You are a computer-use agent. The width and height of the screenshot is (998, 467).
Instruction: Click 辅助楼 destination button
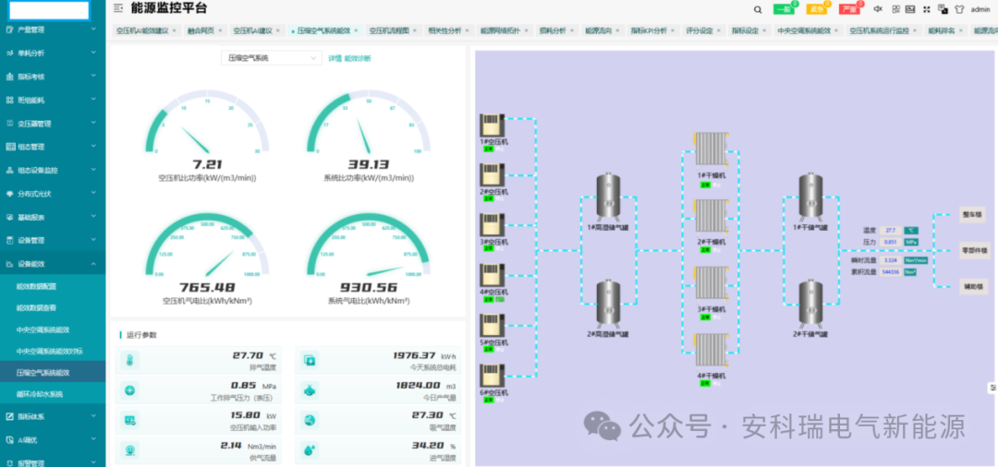tap(975, 286)
